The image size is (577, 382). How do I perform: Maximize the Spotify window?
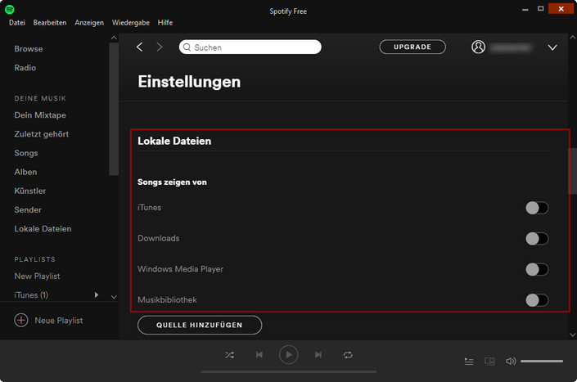[540, 8]
